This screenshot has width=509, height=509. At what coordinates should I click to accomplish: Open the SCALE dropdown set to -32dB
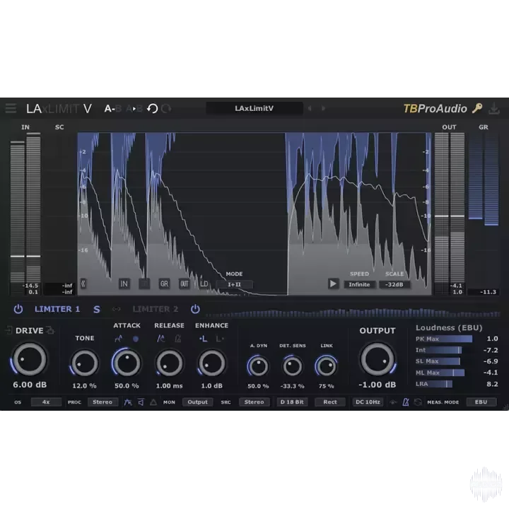[x=394, y=284]
